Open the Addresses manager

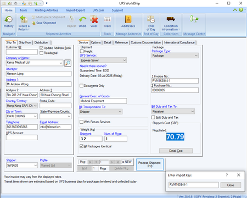coord(128,23)
